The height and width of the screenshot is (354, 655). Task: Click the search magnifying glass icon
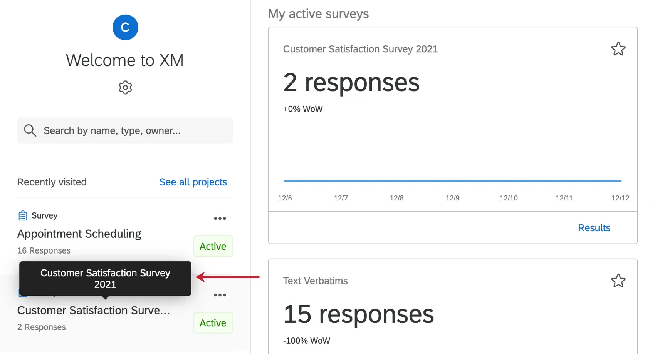tap(30, 130)
